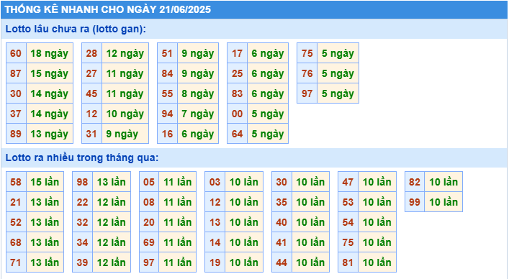Click lotto number 81
The width and height of the screenshot is (509, 279).
348,262
